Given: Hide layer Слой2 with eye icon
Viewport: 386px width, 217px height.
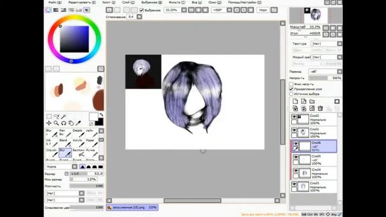Looking at the screenshot, I should pyautogui.click(x=294, y=116).
